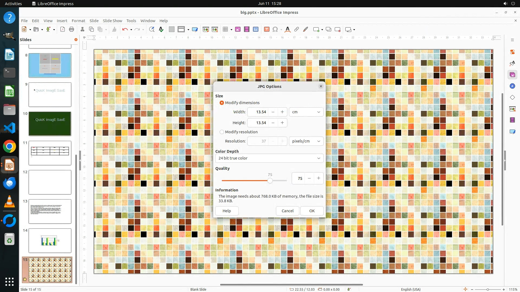
Task: Click the Quality slider handle
Action: tap(270, 181)
